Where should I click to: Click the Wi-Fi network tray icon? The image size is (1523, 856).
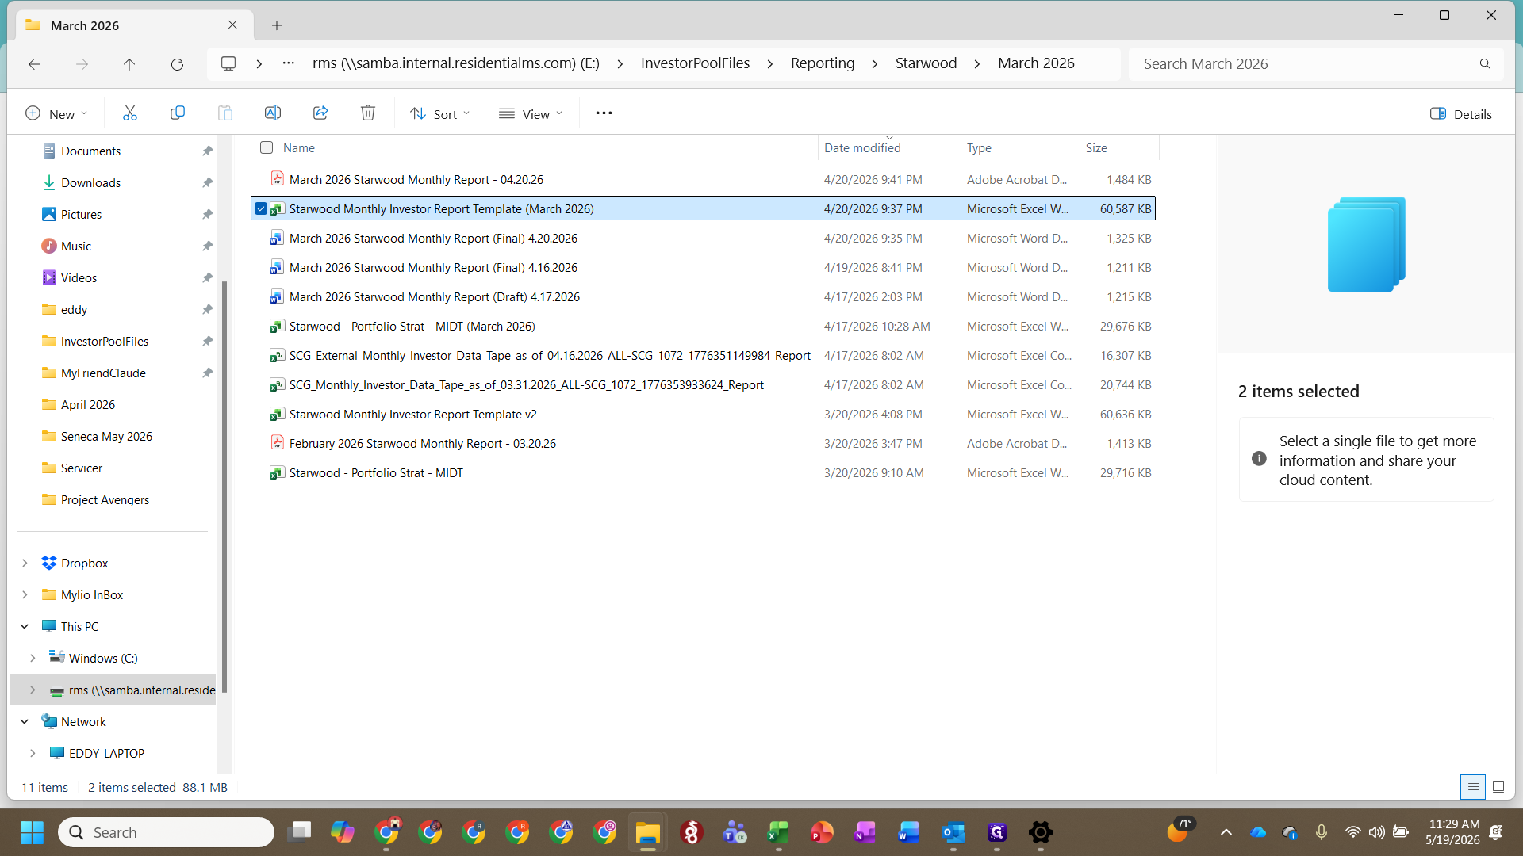pos(1352,832)
